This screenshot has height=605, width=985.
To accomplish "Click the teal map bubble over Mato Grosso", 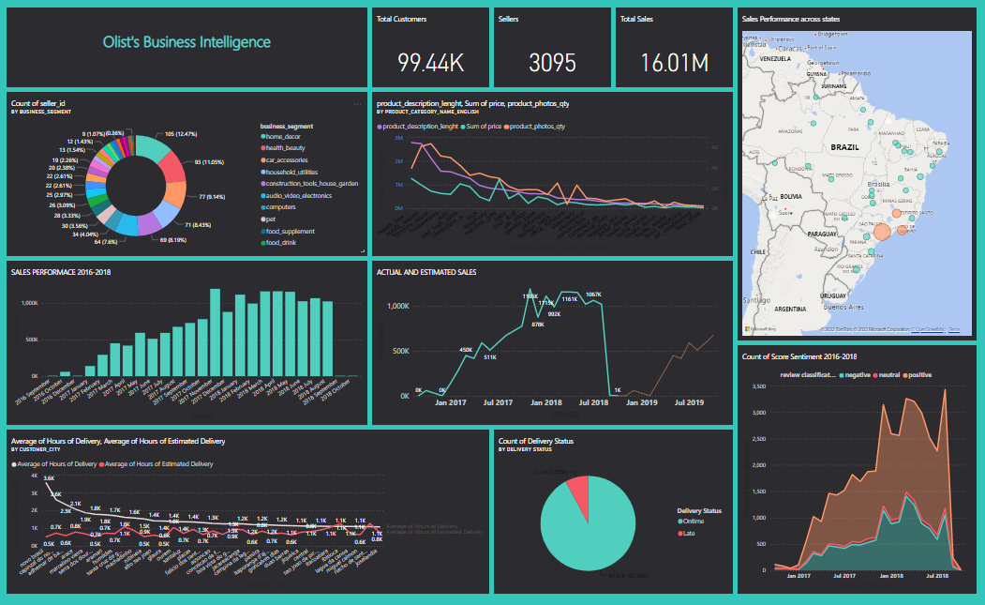I will pos(831,179).
